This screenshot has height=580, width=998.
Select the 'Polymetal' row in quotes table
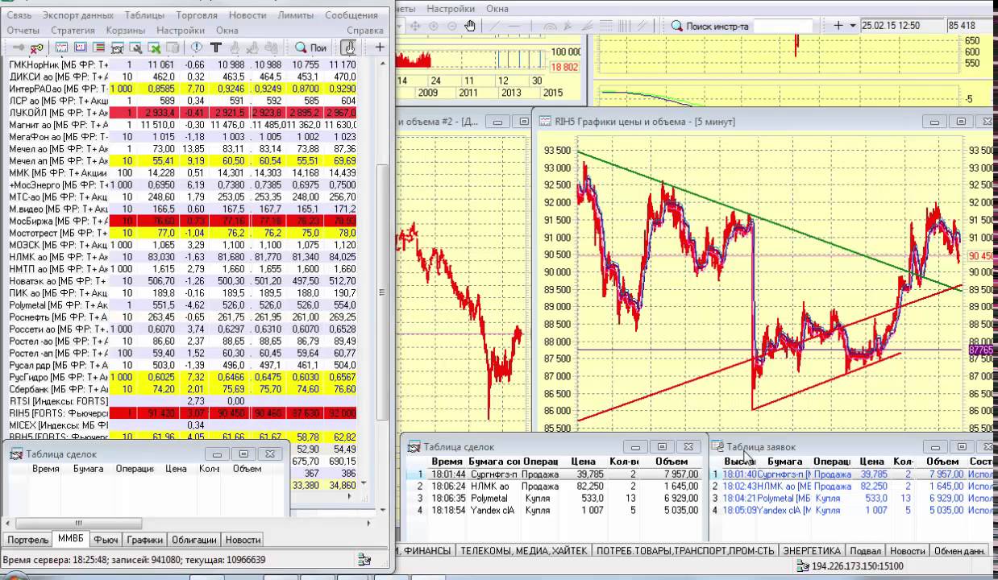pyautogui.click(x=182, y=305)
